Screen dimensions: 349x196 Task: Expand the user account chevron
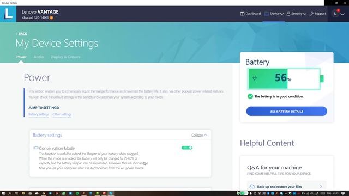coord(342,14)
